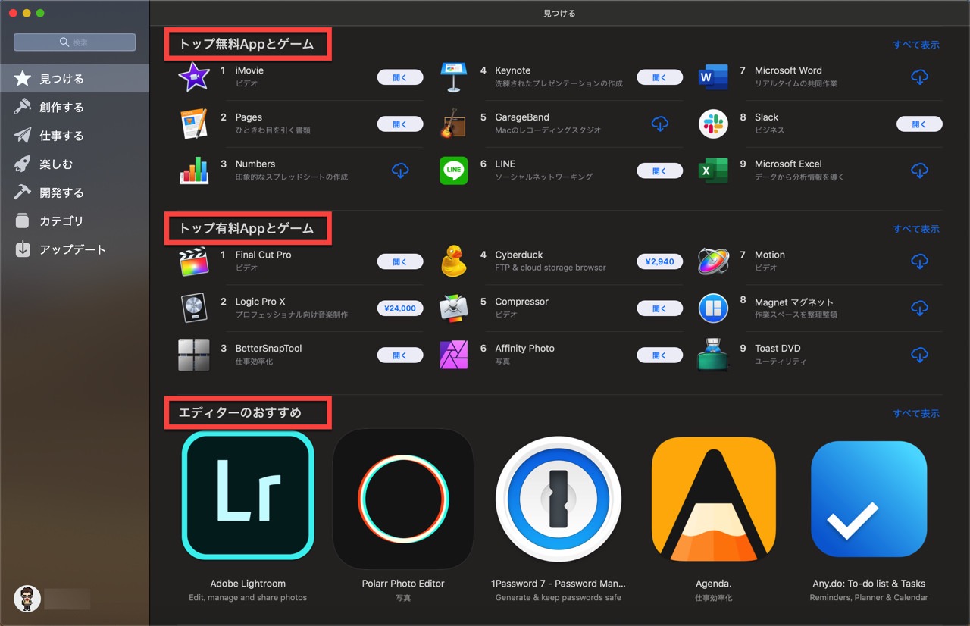Open the Magnet app icon
The width and height of the screenshot is (970, 626).
click(x=713, y=308)
